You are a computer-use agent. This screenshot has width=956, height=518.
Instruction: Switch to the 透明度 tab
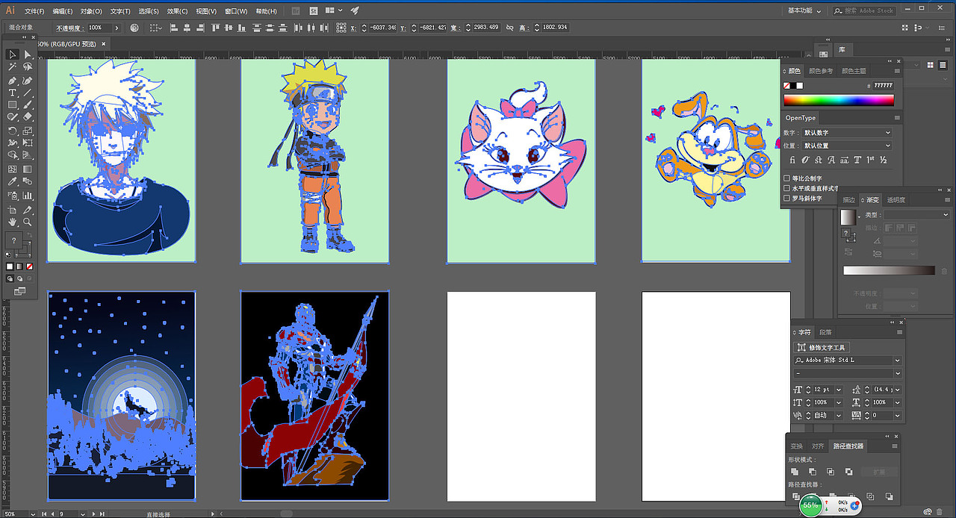[x=896, y=200]
